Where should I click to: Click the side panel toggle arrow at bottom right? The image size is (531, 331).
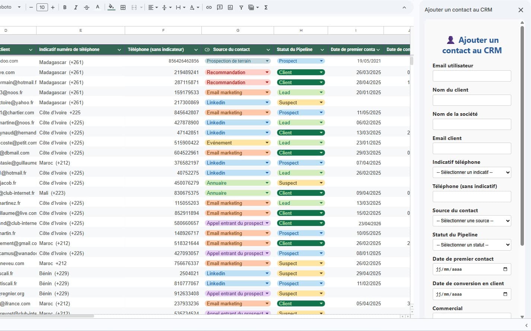tap(526, 325)
